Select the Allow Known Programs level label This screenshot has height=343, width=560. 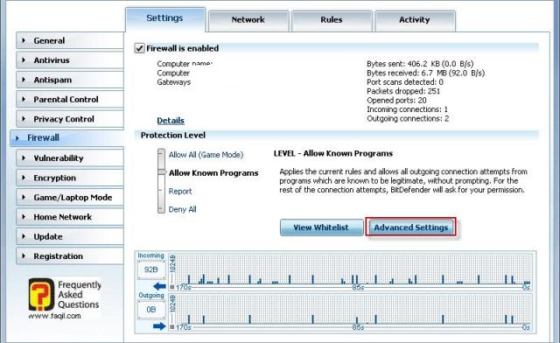(213, 173)
